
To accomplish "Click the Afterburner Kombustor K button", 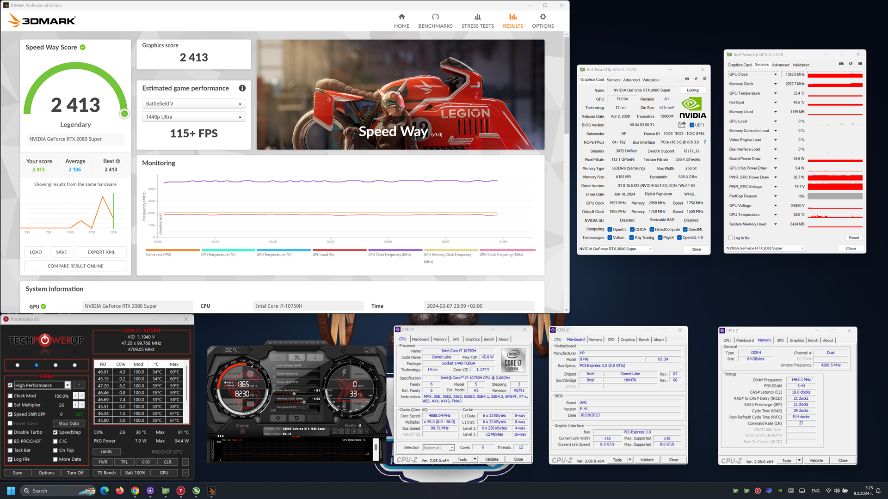I will click(278, 357).
